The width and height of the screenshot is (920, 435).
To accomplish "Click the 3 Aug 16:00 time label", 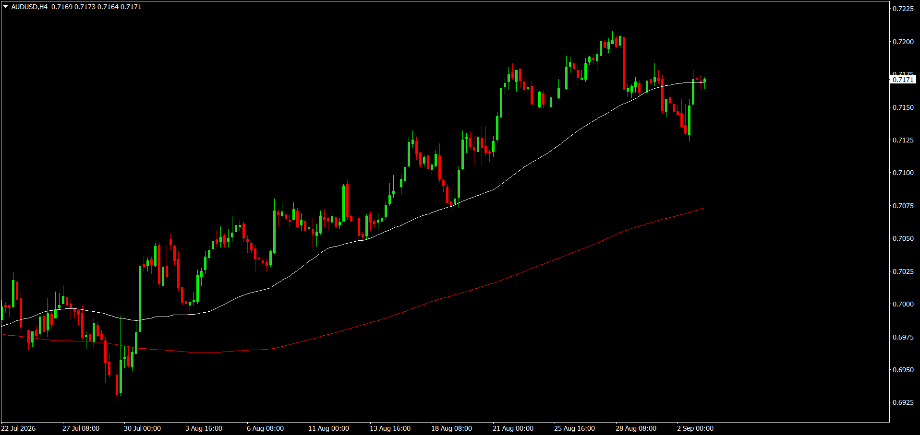I will coord(204,428).
